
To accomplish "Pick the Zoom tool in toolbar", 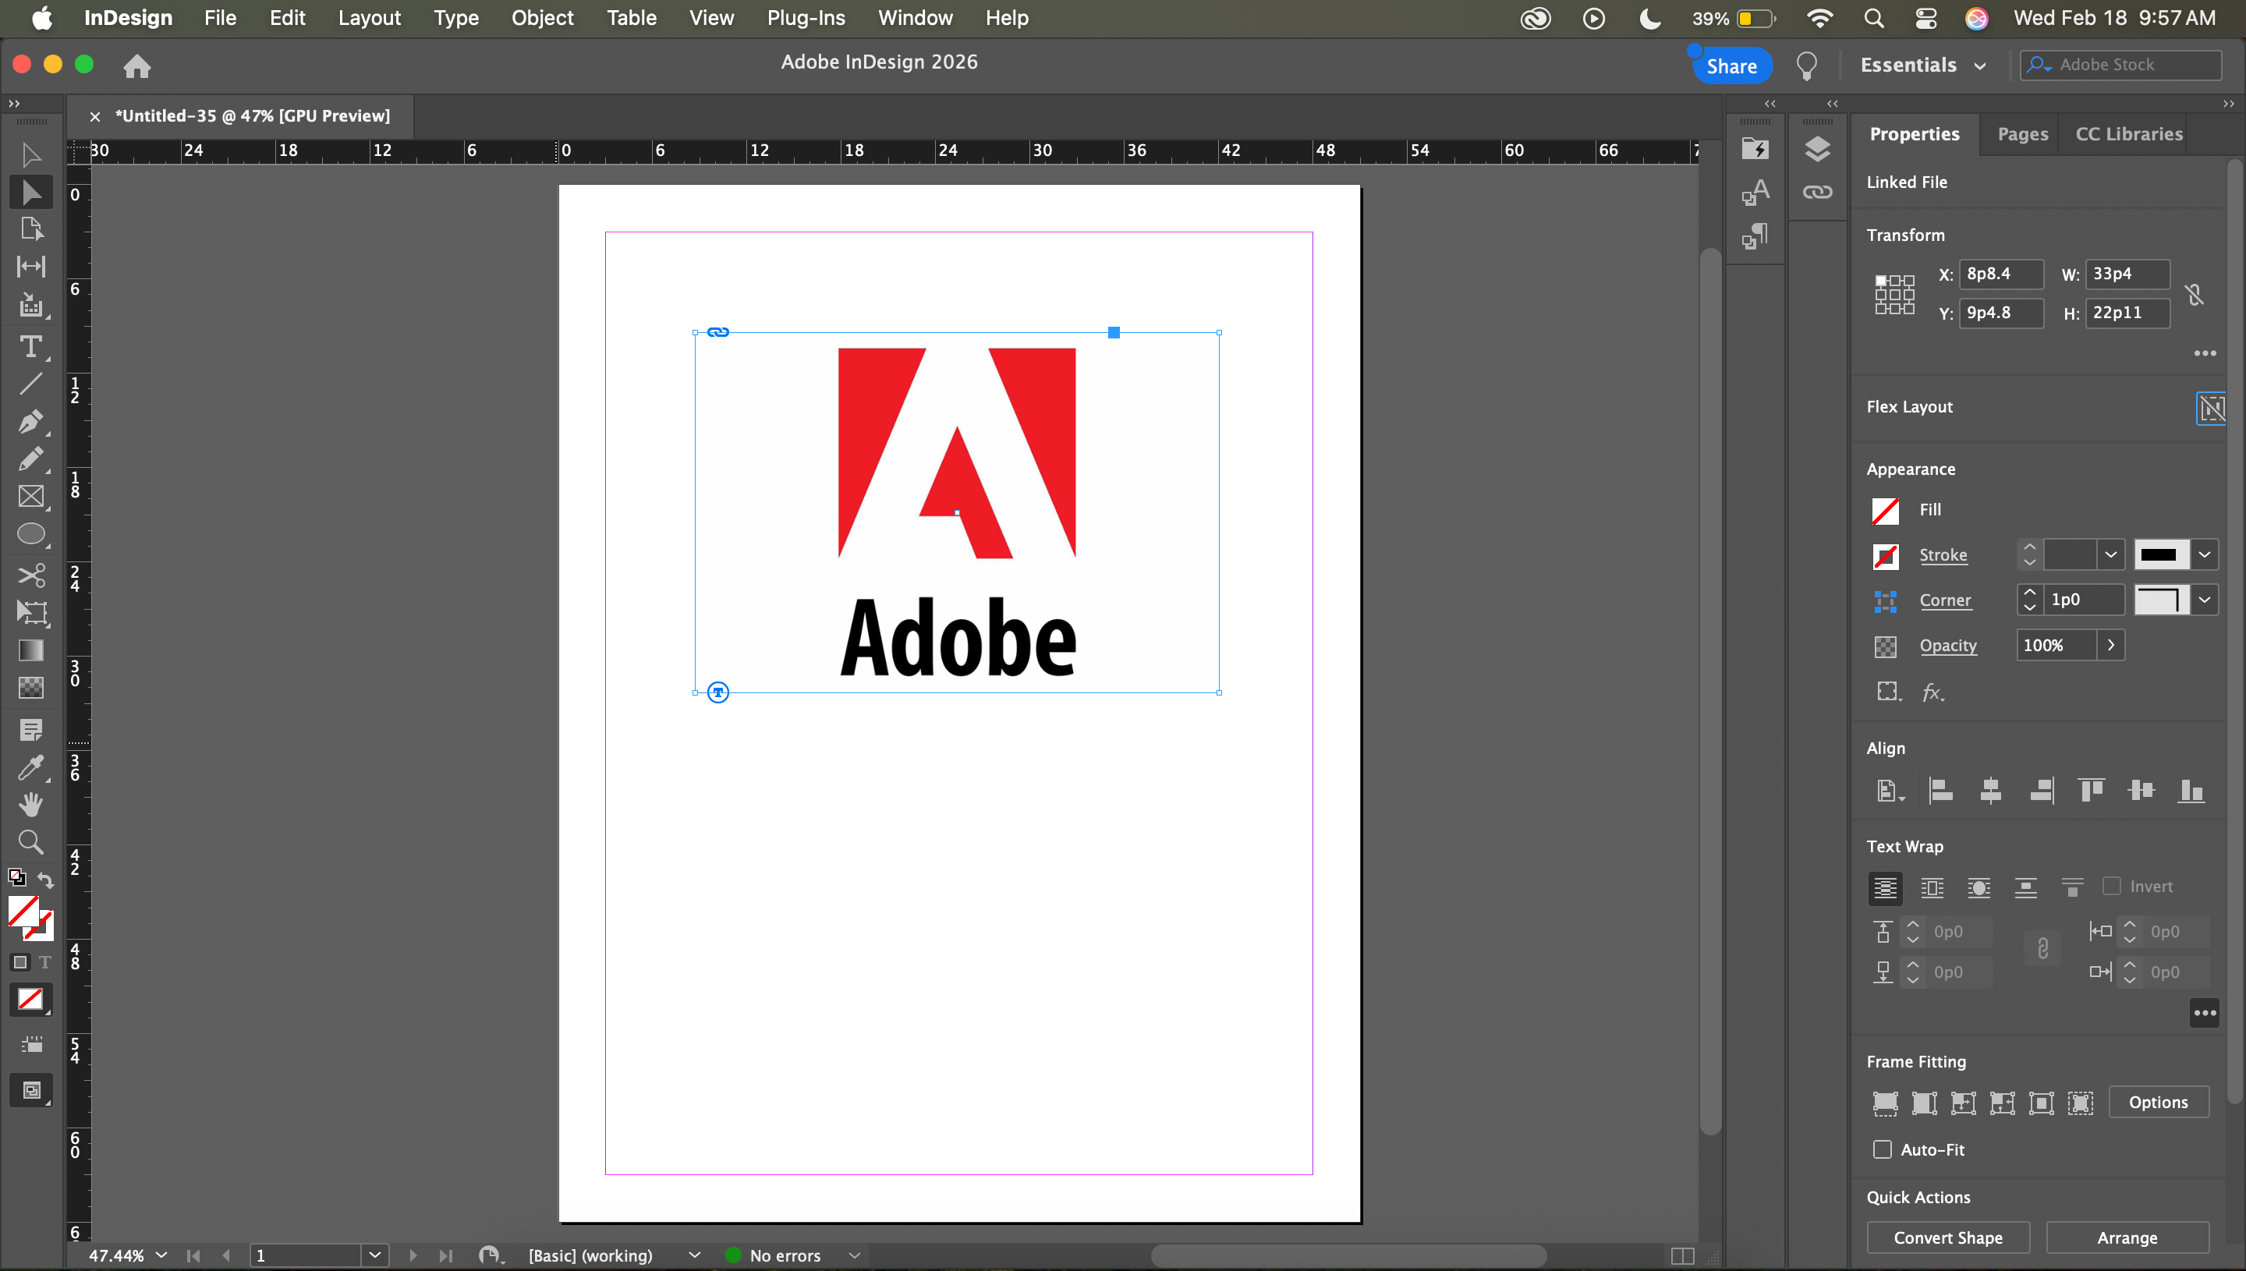I will 30,841.
